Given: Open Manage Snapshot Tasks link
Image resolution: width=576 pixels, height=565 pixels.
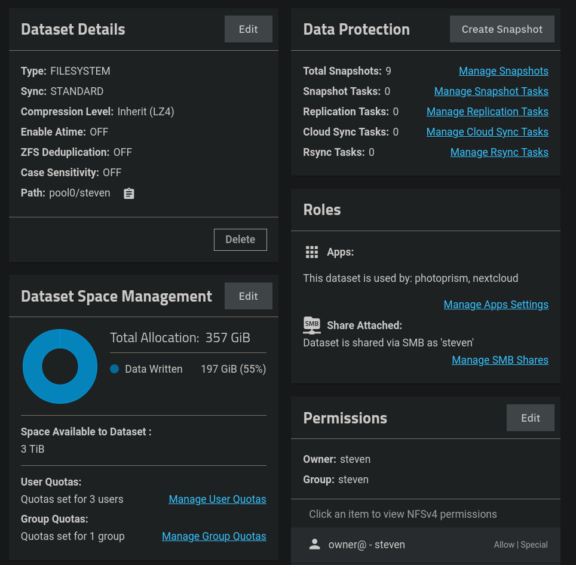Looking at the screenshot, I should tap(491, 91).
